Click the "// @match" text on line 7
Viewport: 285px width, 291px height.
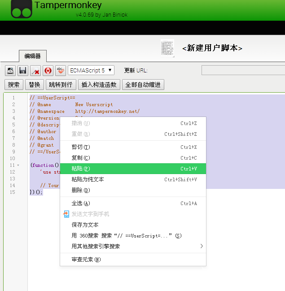(42, 138)
